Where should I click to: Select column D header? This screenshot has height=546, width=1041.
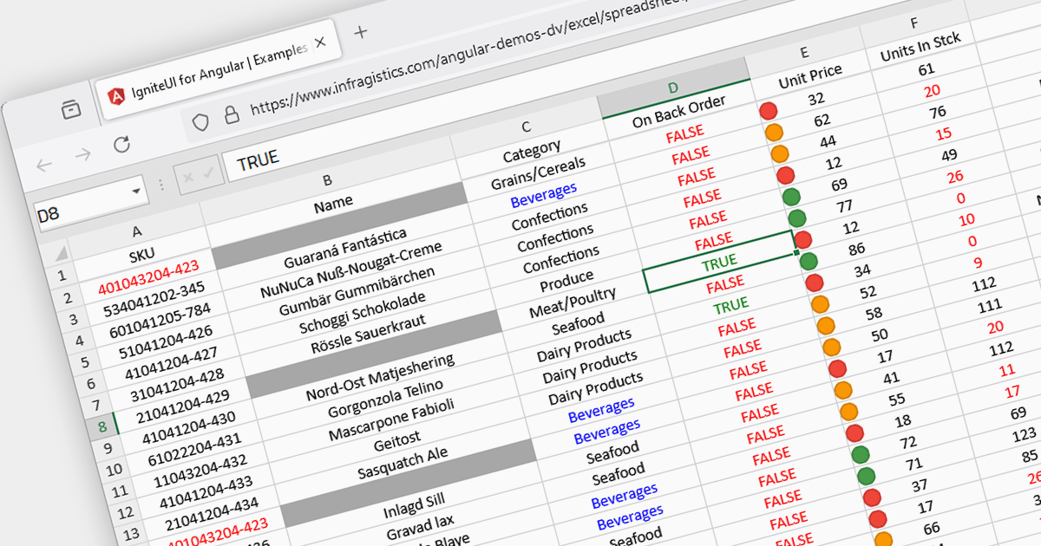[x=673, y=87]
